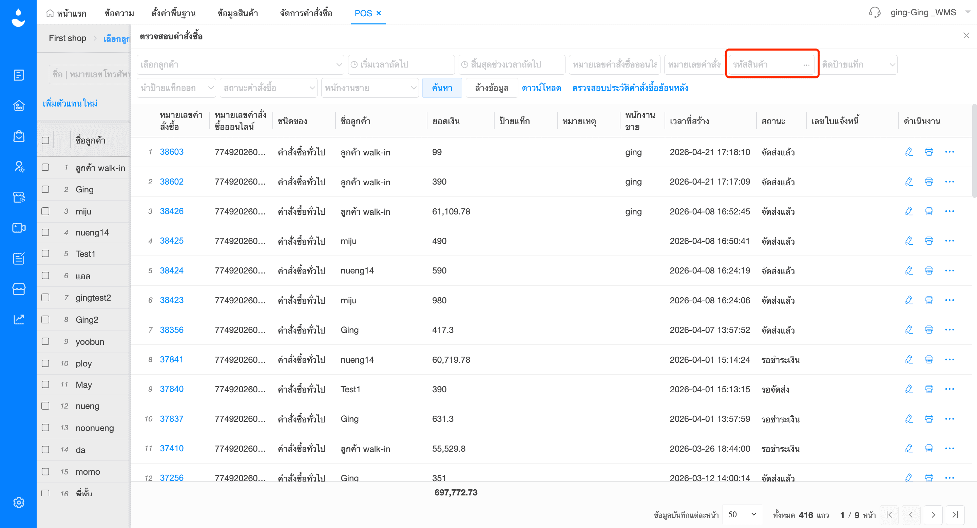This screenshot has height=528, width=977.
Task: Print order 38425
Action: click(929, 241)
